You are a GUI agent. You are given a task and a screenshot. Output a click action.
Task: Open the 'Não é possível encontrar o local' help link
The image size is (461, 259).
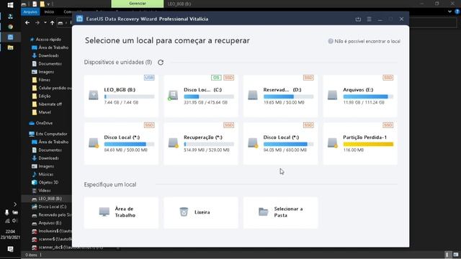(364, 42)
